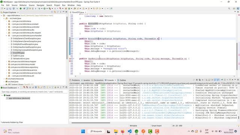The width and height of the screenshot is (240, 135).
Task: Click the Search magnifier icon at toolbar right
Action: point(229,9)
